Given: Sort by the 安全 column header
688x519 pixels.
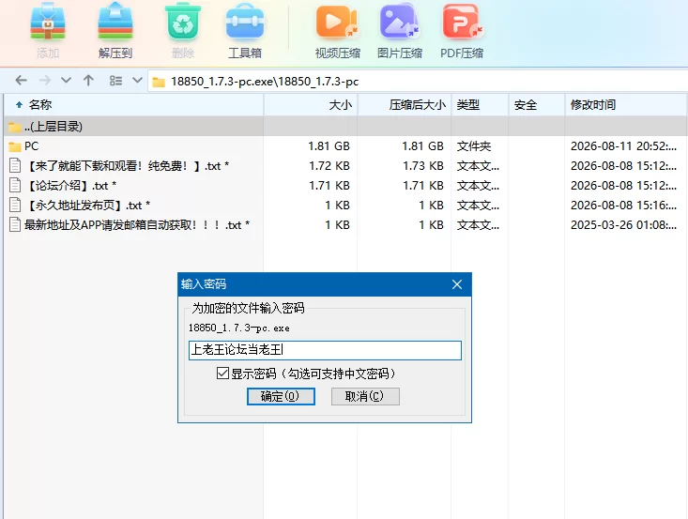Looking at the screenshot, I should pyautogui.click(x=537, y=105).
